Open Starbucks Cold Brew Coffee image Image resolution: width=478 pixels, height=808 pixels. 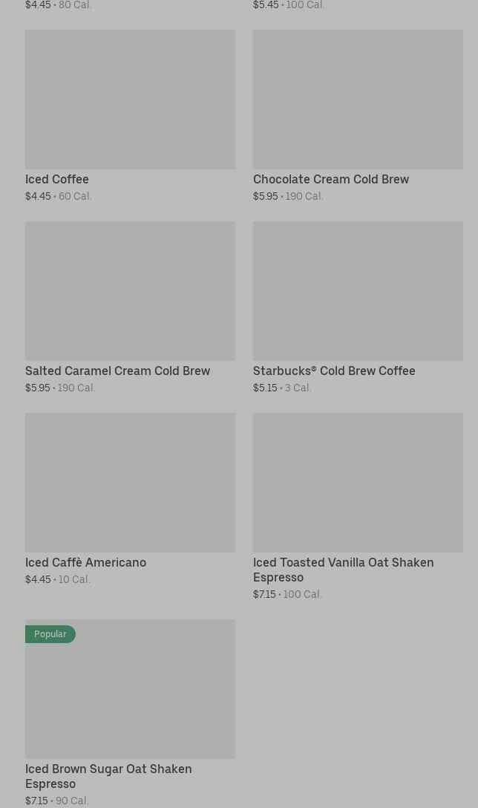click(x=358, y=291)
